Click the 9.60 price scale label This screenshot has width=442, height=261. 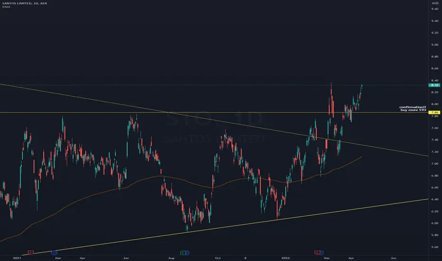435,9
